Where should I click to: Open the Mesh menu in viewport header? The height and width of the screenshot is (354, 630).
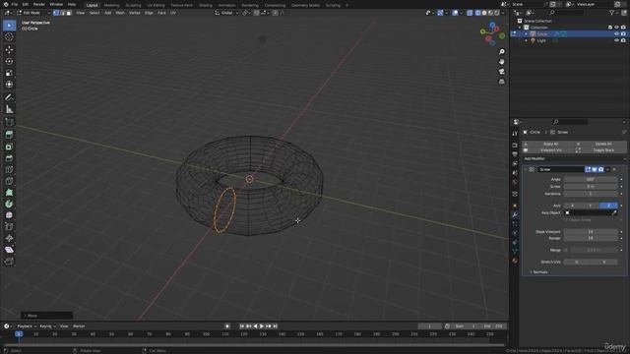pyautogui.click(x=120, y=13)
